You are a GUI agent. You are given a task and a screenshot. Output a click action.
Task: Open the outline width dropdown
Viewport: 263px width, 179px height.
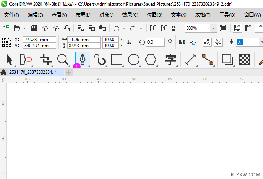261,42
